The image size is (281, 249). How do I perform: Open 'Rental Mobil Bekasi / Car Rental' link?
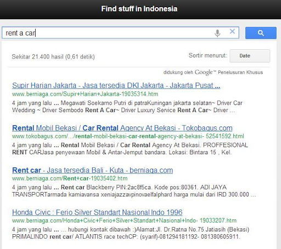122,128
